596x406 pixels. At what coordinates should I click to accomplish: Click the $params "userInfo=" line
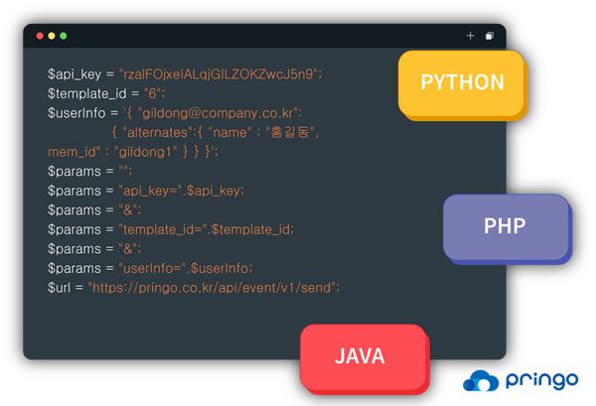(150, 267)
